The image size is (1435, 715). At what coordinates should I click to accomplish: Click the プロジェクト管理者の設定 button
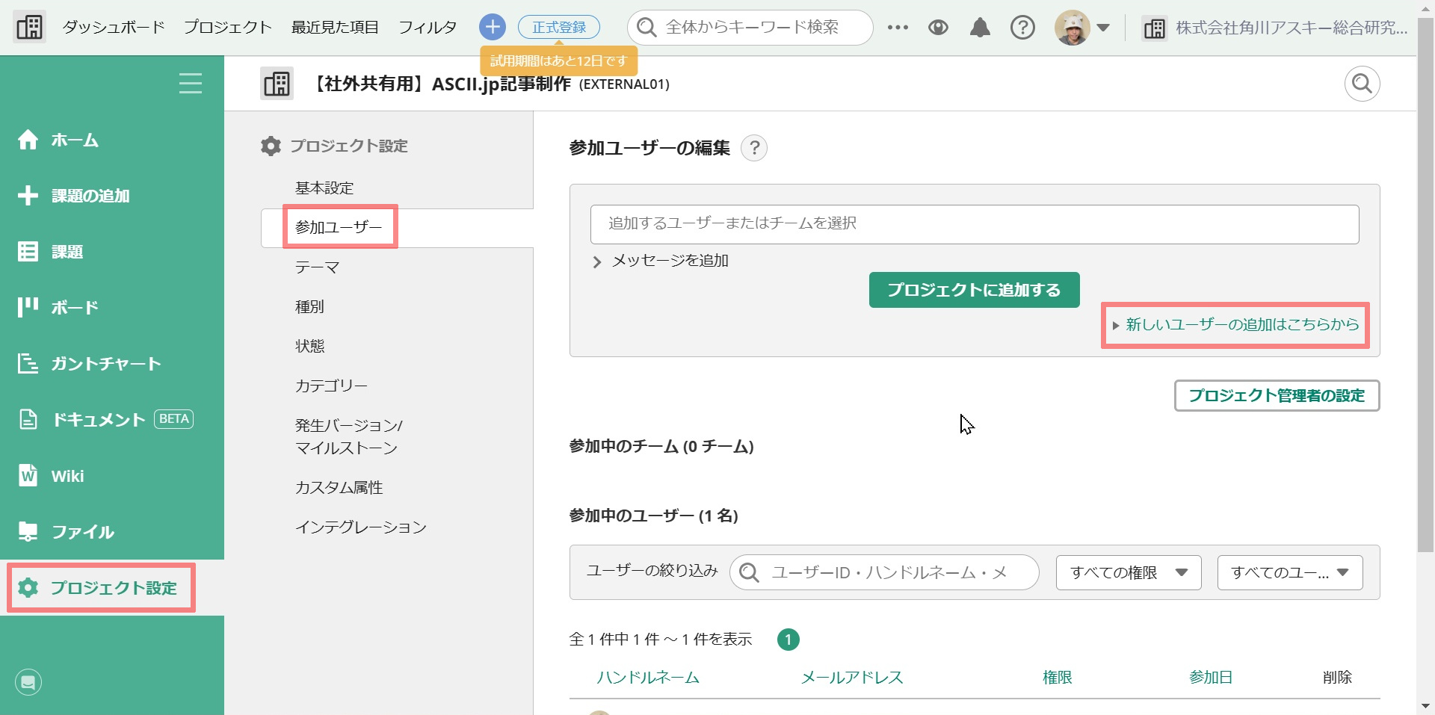point(1277,396)
